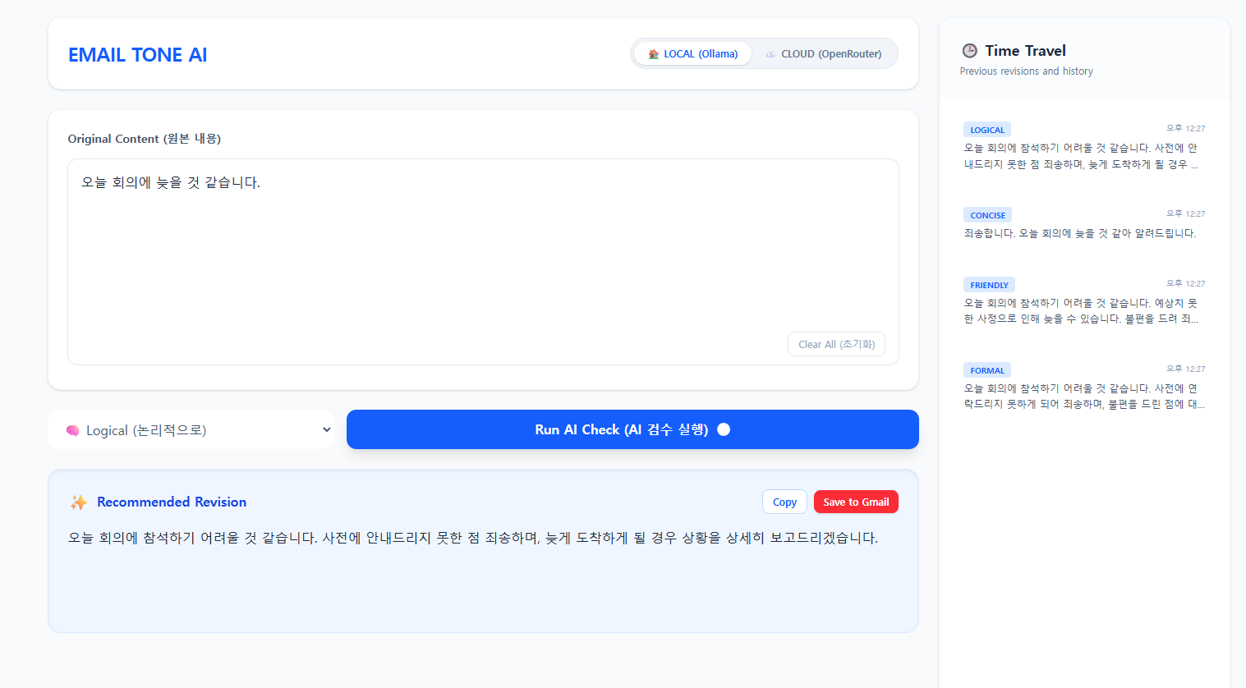The width and height of the screenshot is (1246, 688).
Task: Select the CONCISE history entry
Action: [1083, 225]
